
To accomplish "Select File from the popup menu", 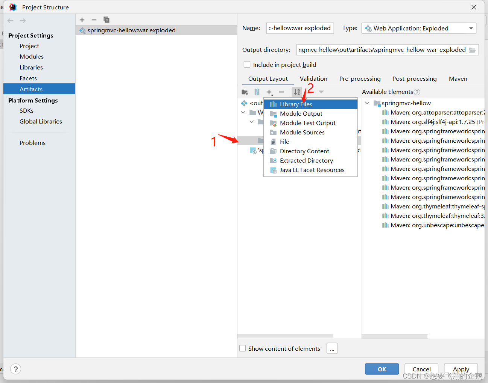I will pos(310,142).
